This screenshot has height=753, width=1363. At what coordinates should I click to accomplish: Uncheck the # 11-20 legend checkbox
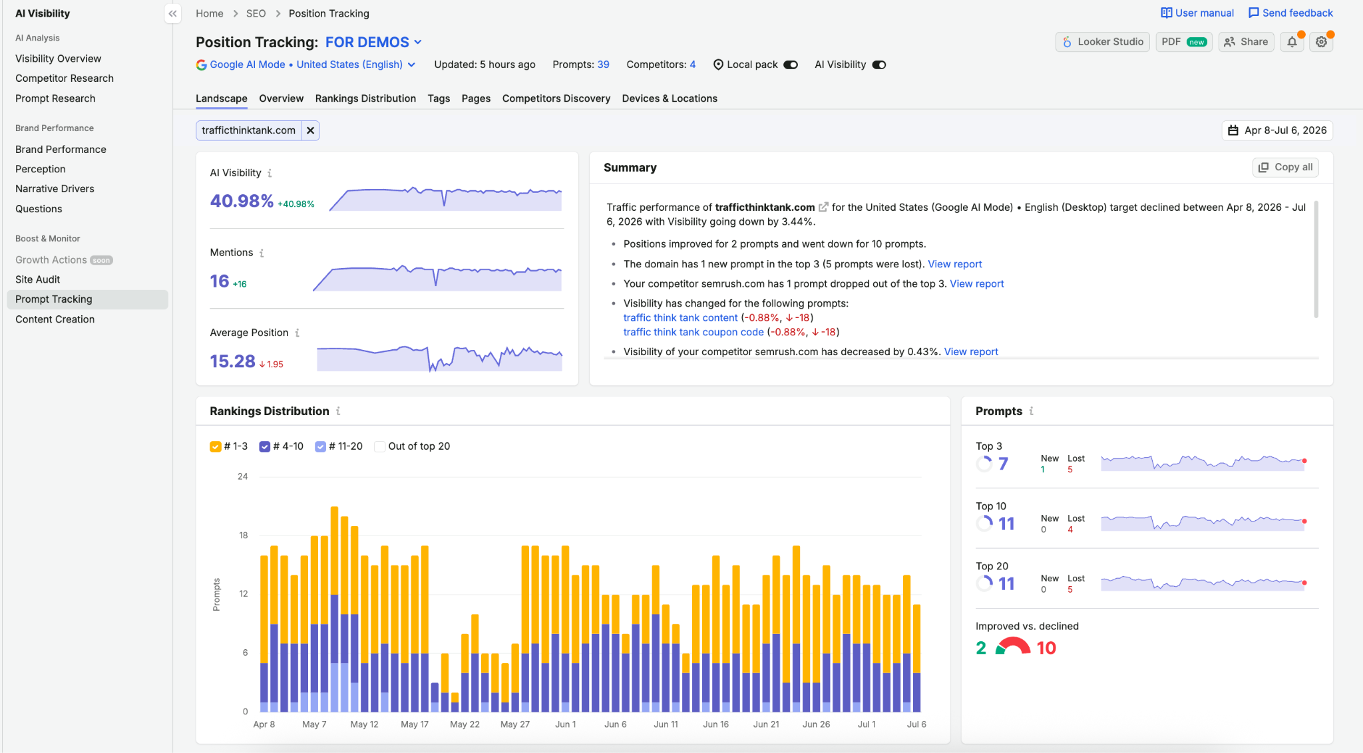320,446
